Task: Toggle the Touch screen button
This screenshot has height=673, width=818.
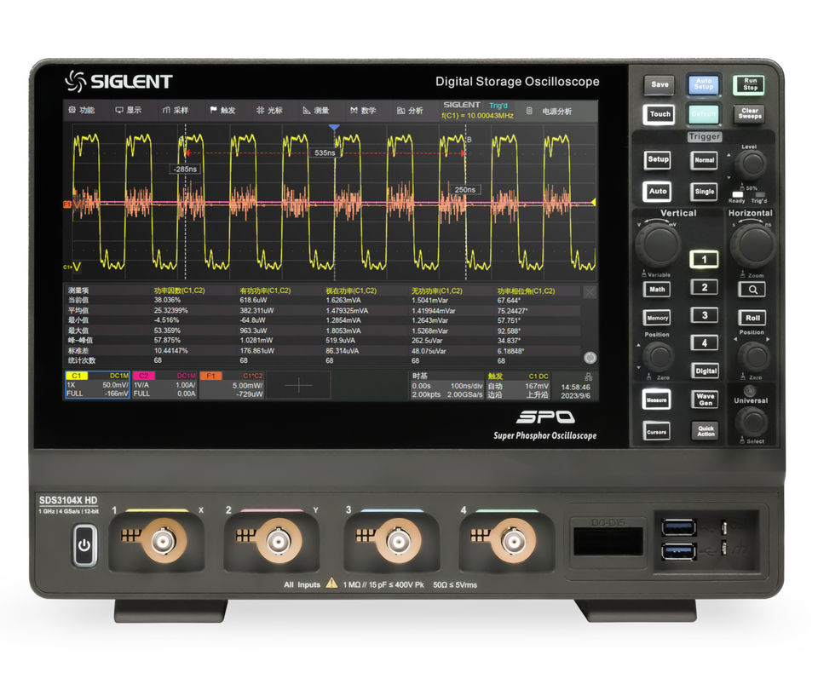Action: point(660,114)
